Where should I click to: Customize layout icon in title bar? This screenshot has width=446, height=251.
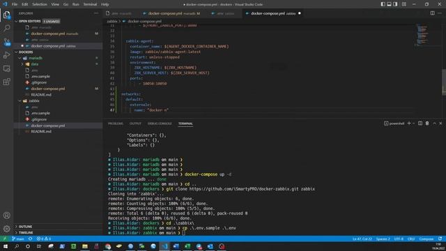[404, 4]
